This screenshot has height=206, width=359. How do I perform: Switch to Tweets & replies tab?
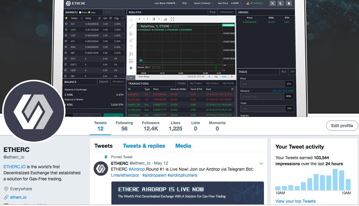(144, 146)
